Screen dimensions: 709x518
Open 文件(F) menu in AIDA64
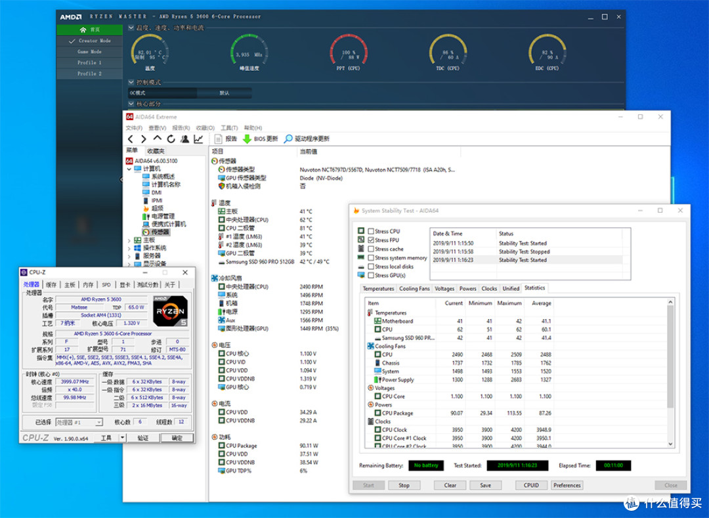134,128
